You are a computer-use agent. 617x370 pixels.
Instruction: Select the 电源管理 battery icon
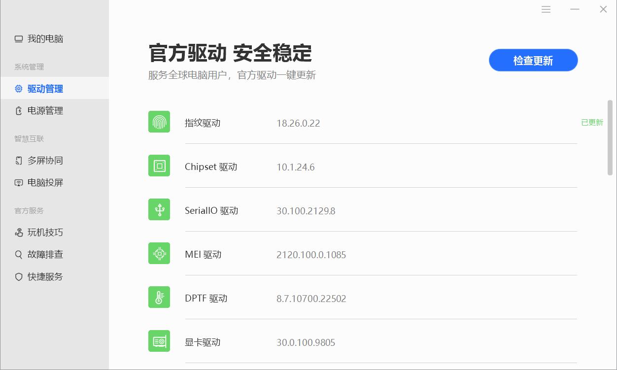(18, 110)
